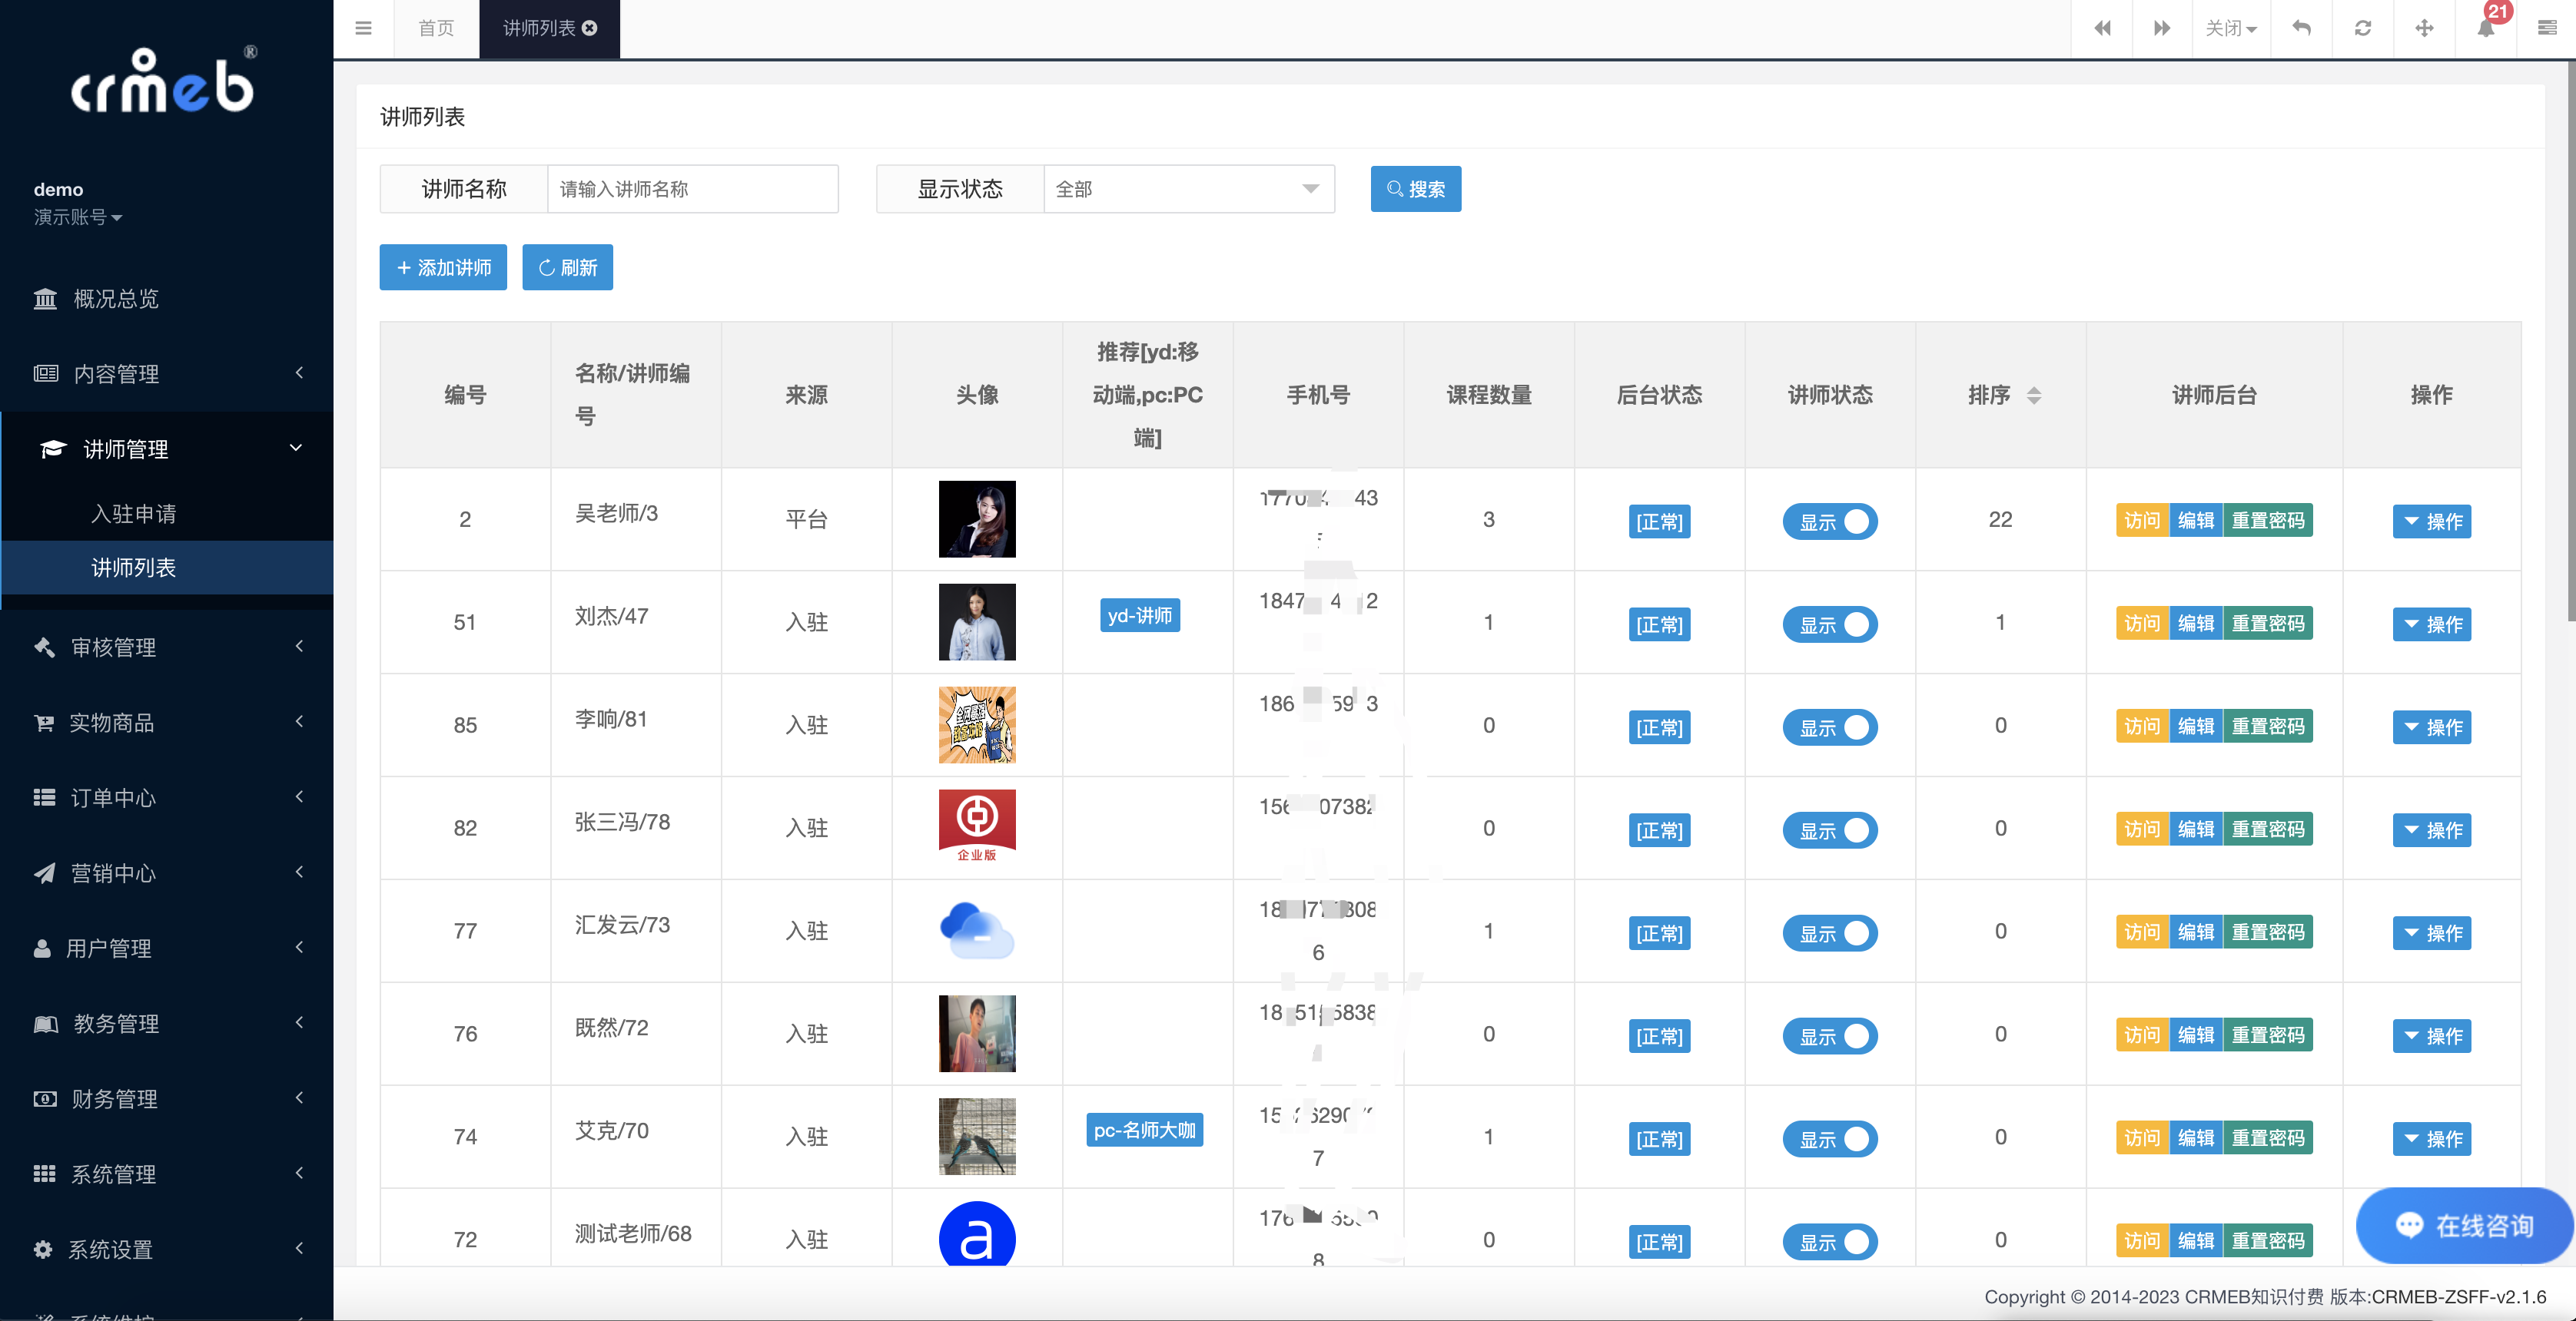
Task: Open the notification bell with 21 badge
Action: tap(2486, 28)
